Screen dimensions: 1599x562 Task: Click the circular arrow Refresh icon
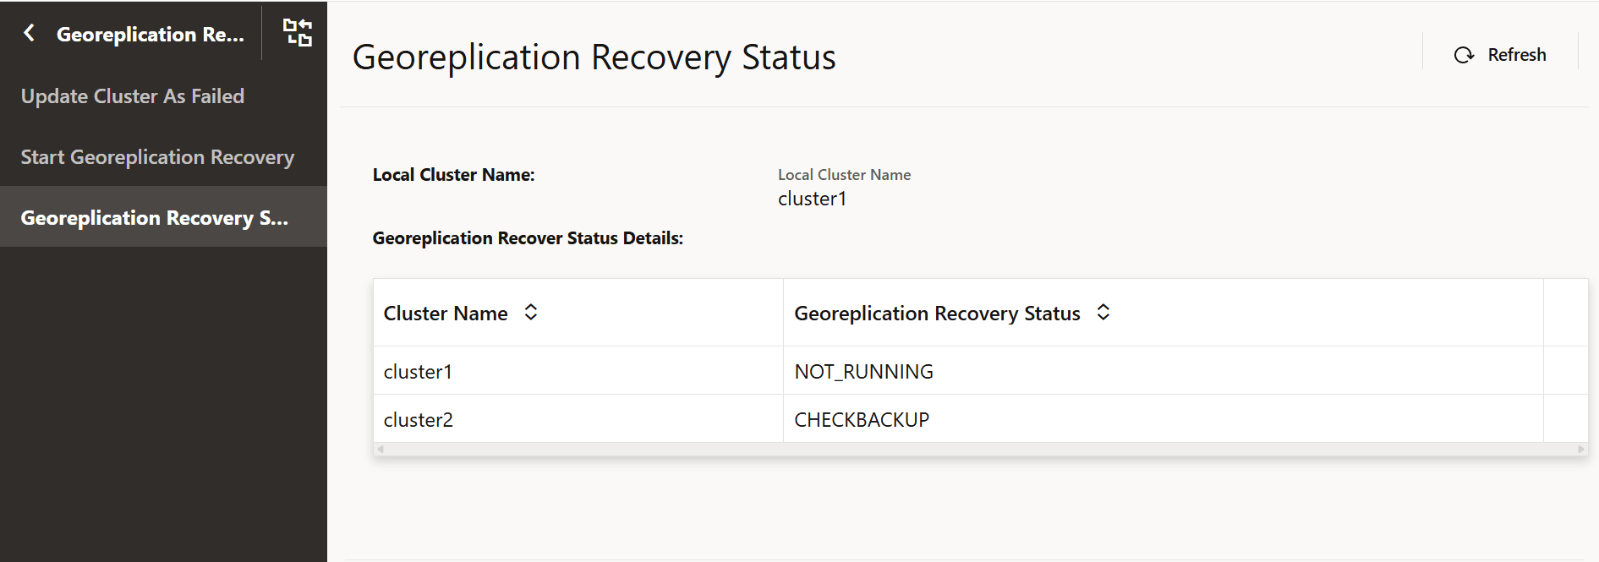click(1464, 55)
